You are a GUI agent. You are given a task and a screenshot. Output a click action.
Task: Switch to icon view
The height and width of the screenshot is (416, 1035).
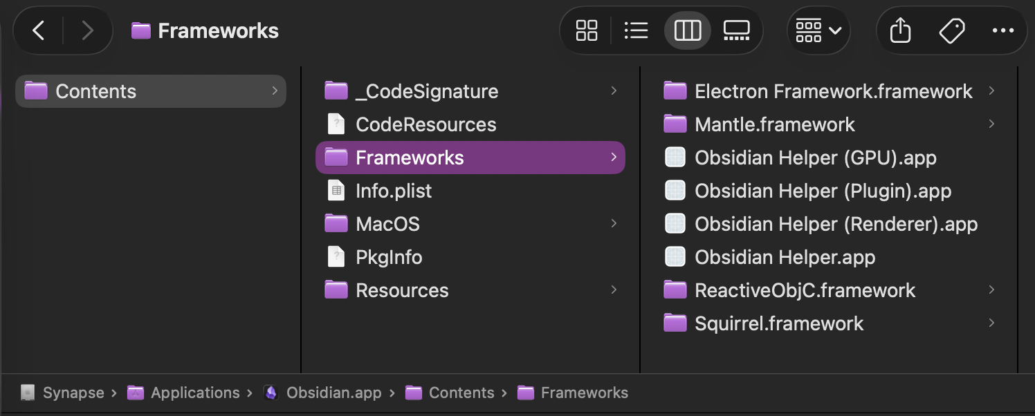(x=587, y=30)
